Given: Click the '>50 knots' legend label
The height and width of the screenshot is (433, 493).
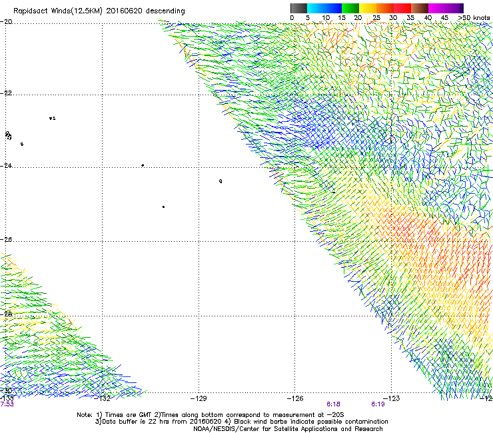Looking at the screenshot, I should 474,18.
